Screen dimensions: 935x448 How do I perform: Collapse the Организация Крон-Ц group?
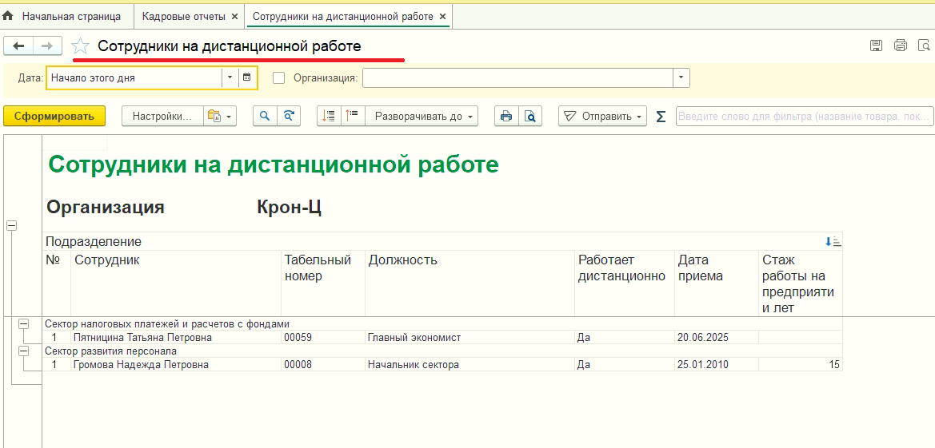pos(11,225)
